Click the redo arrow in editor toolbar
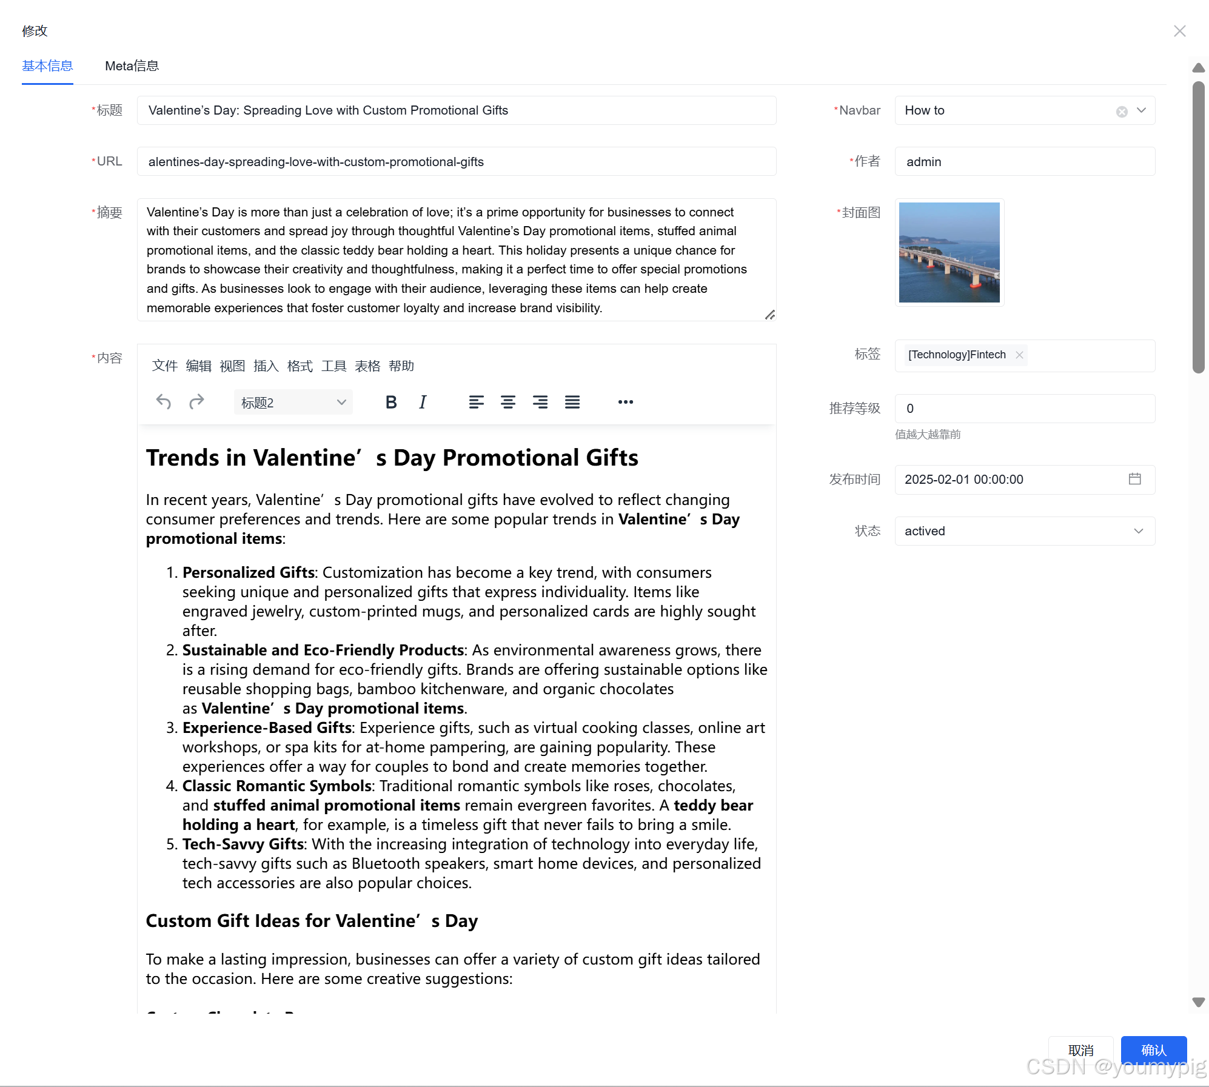The image size is (1209, 1087). (x=196, y=402)
